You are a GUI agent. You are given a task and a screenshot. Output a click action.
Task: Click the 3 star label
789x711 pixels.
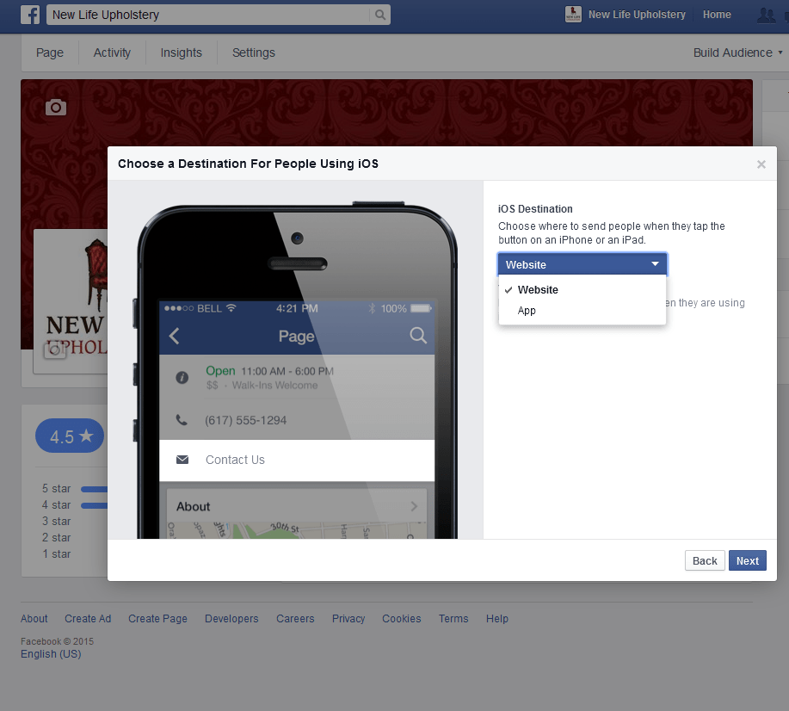click(x=57, y=521)
